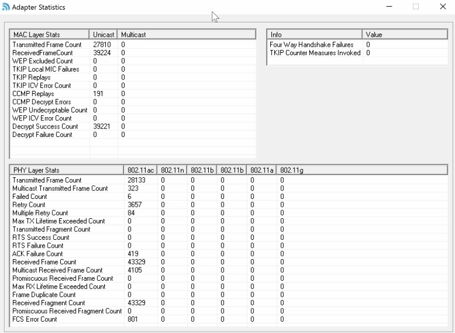455x333 pixels.
Task: Select the Promiscuous Received Fragment Count row
Action: tap(229, 311)
